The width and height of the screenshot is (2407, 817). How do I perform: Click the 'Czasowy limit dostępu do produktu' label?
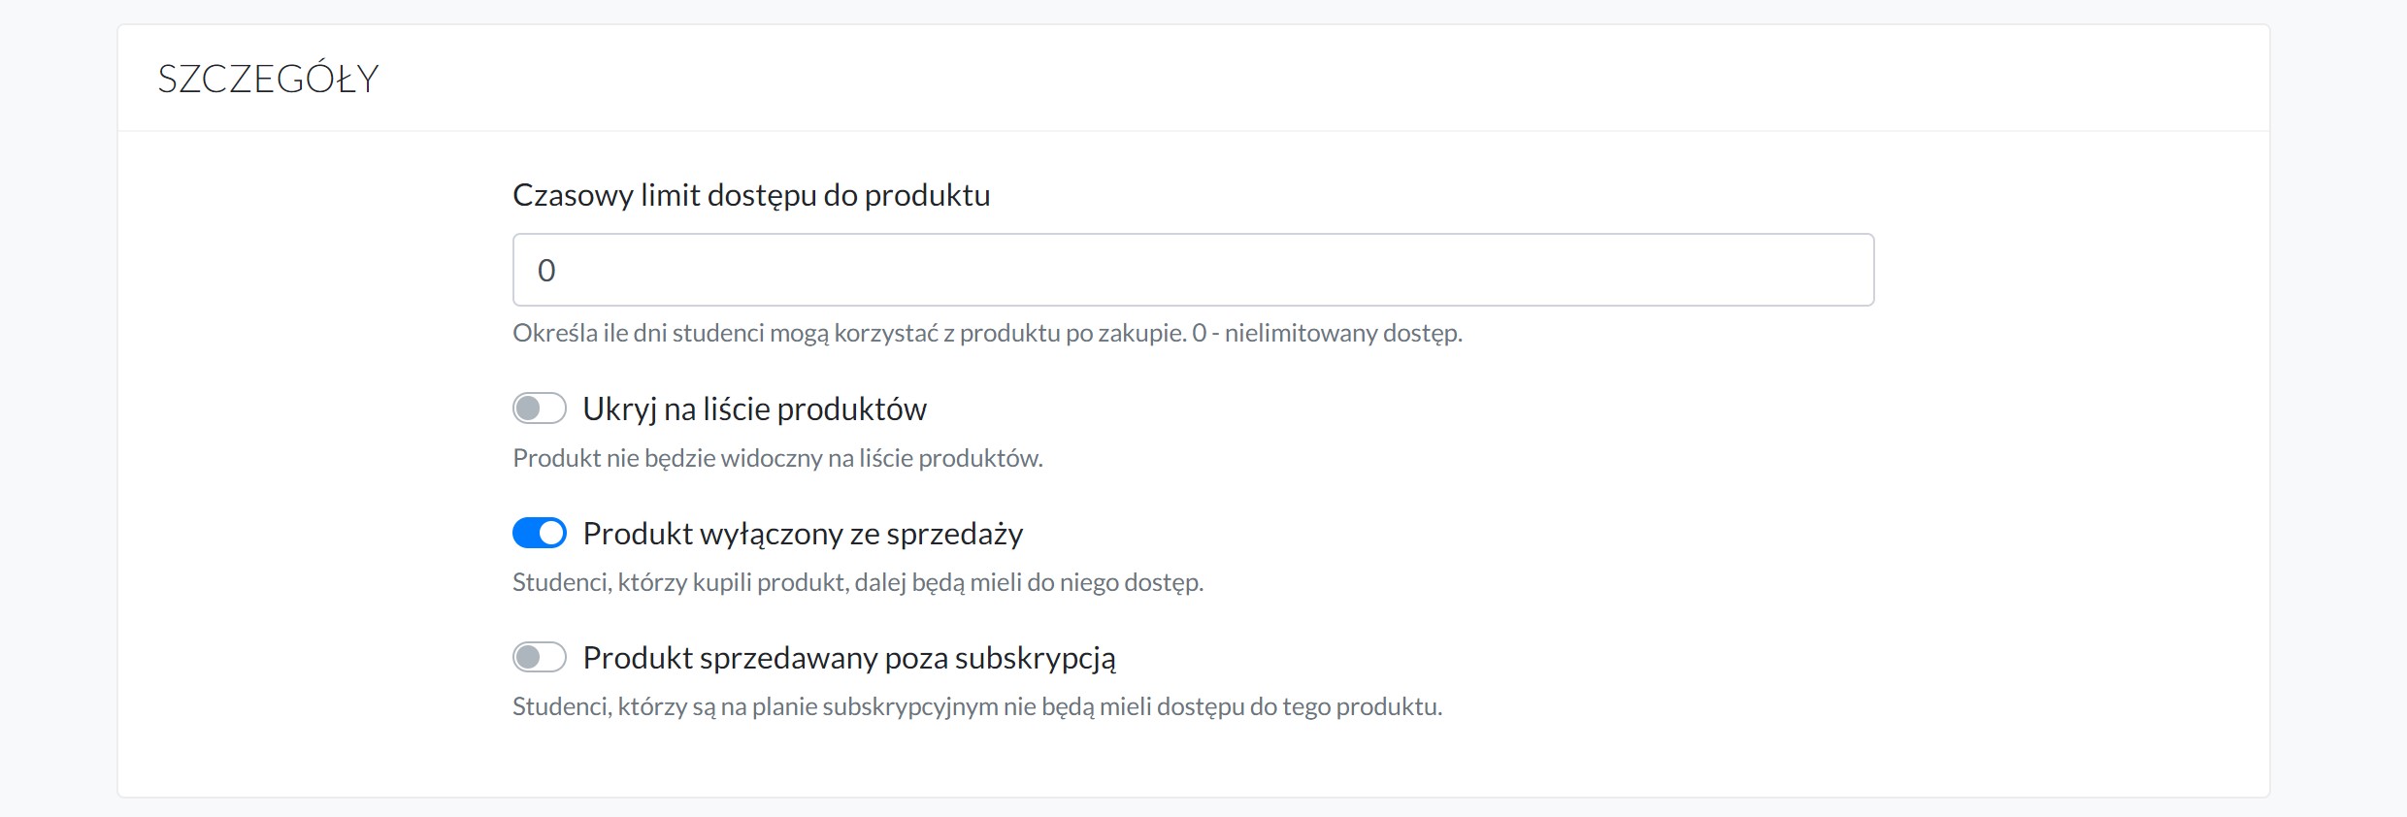(751, 195)
